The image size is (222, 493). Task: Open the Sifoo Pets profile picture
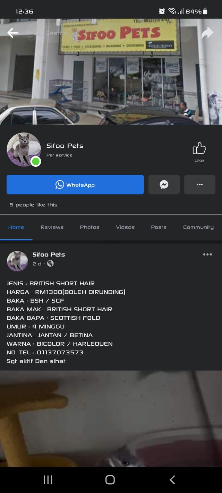24,149
